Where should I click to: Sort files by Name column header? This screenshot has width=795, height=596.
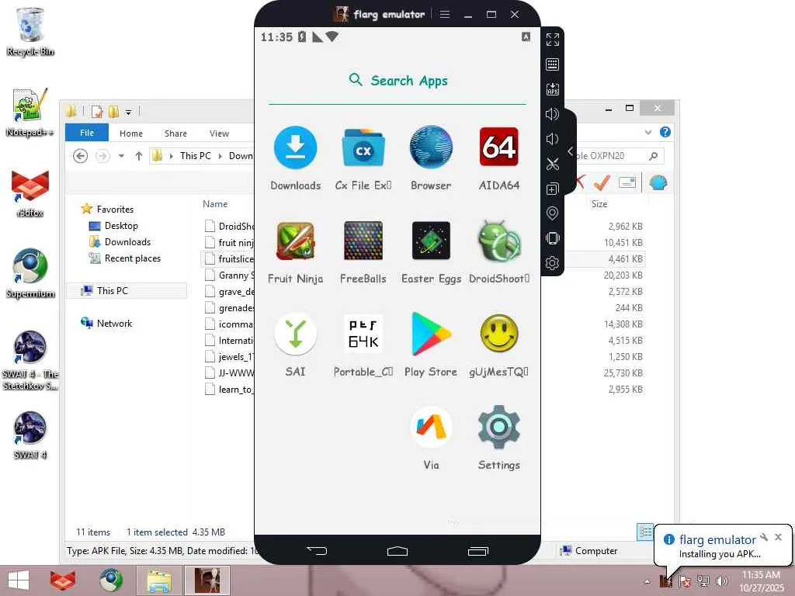click(215, 204)
